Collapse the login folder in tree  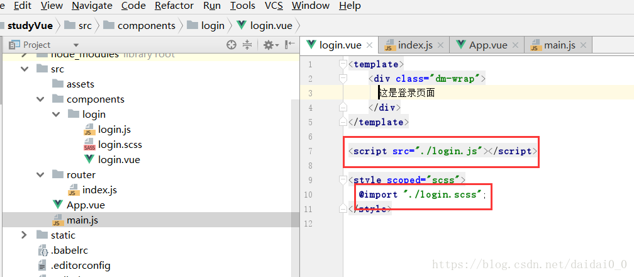click(56, 115)
